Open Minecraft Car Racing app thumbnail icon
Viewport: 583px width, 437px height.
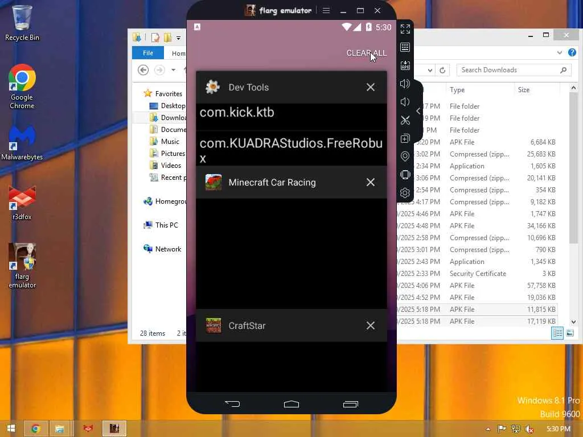pyautogui.click(x=214, y=182)
